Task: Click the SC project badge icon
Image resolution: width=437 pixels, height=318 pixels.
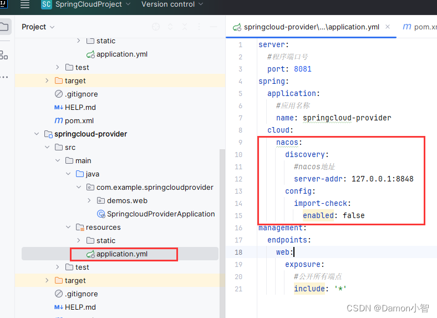Action: coord(47,4)
